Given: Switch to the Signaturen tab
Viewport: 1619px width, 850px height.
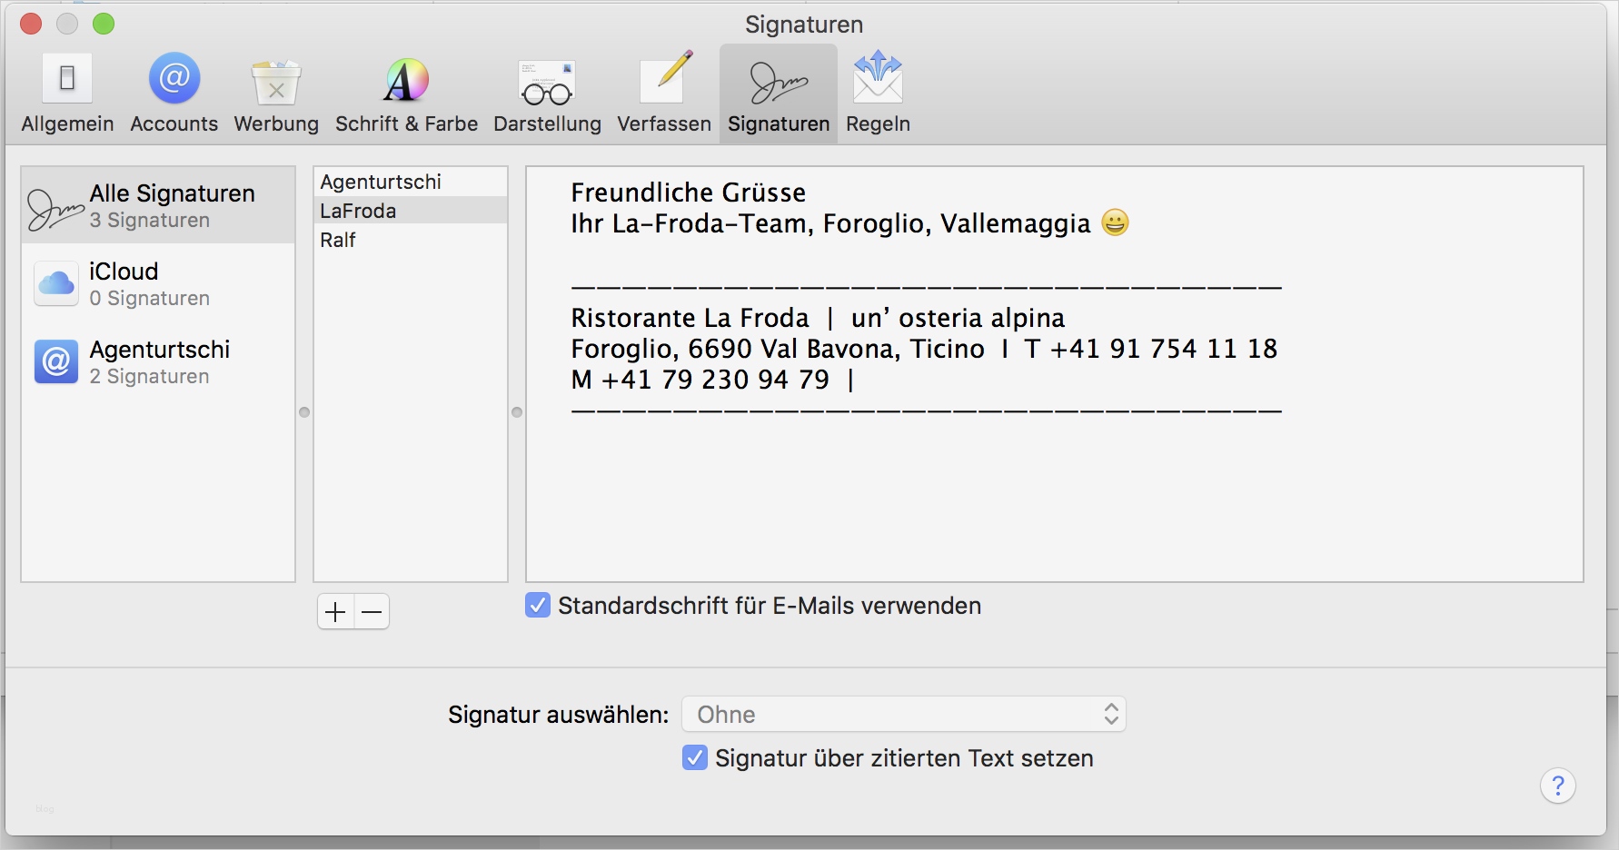Looking at the screenshot, I should pos(777,91).
